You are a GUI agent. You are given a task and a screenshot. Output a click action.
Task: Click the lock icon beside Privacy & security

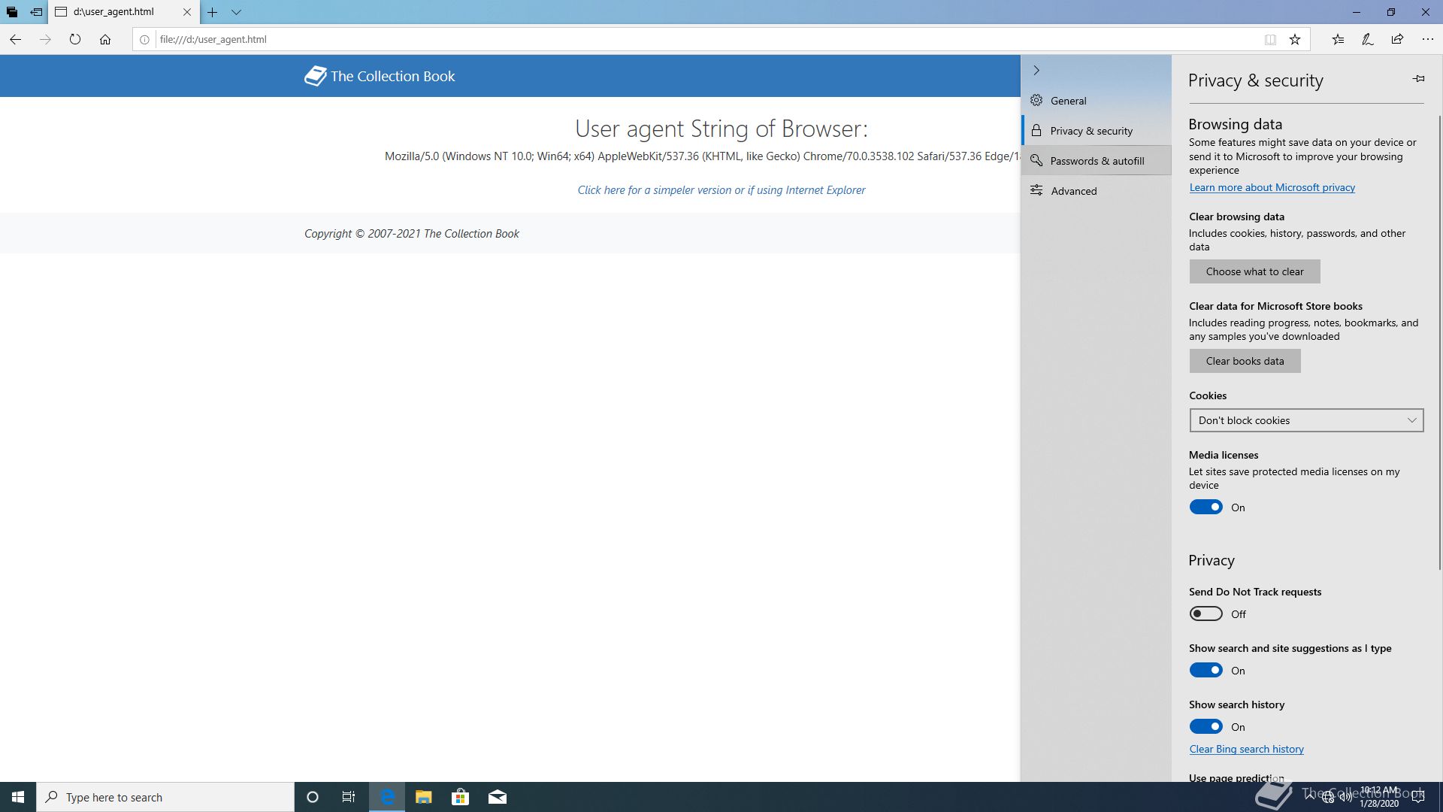[1036, 130]
